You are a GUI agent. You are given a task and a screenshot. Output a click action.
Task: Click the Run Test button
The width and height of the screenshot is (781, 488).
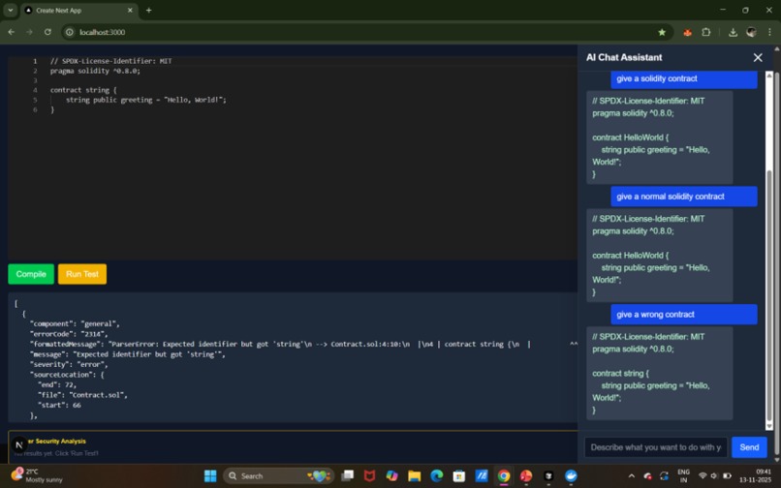pos(82,274)
